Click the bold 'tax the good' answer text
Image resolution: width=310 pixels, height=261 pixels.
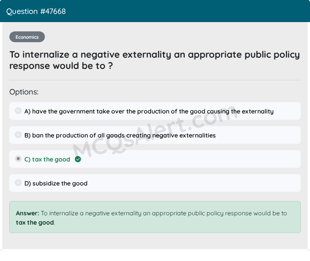click(35, 223)
